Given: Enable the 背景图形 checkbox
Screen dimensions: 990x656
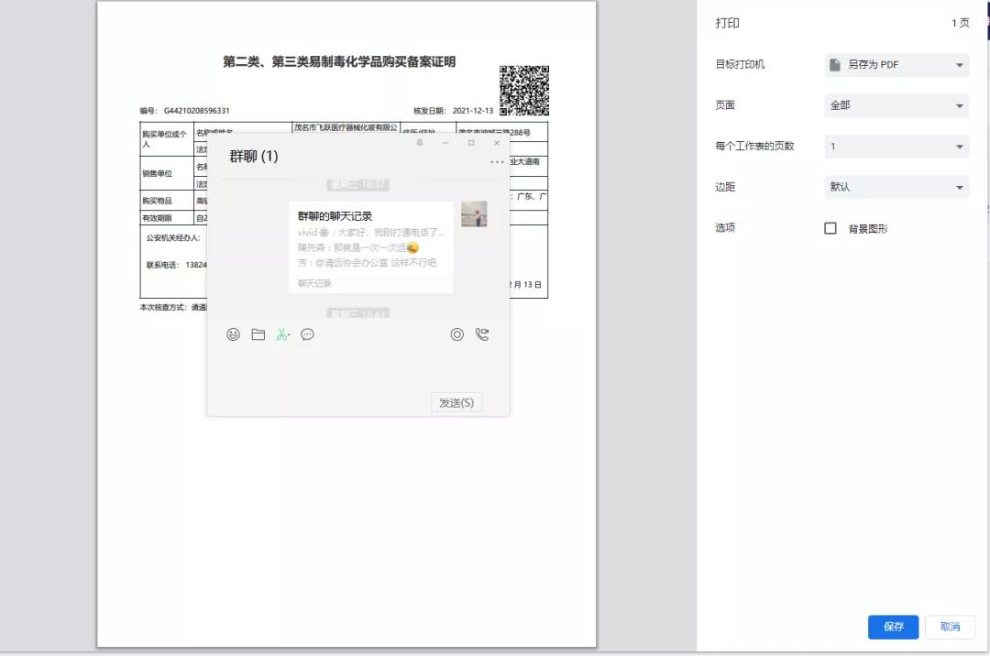Looking at the screenshot, I should (x=830, y=228).
